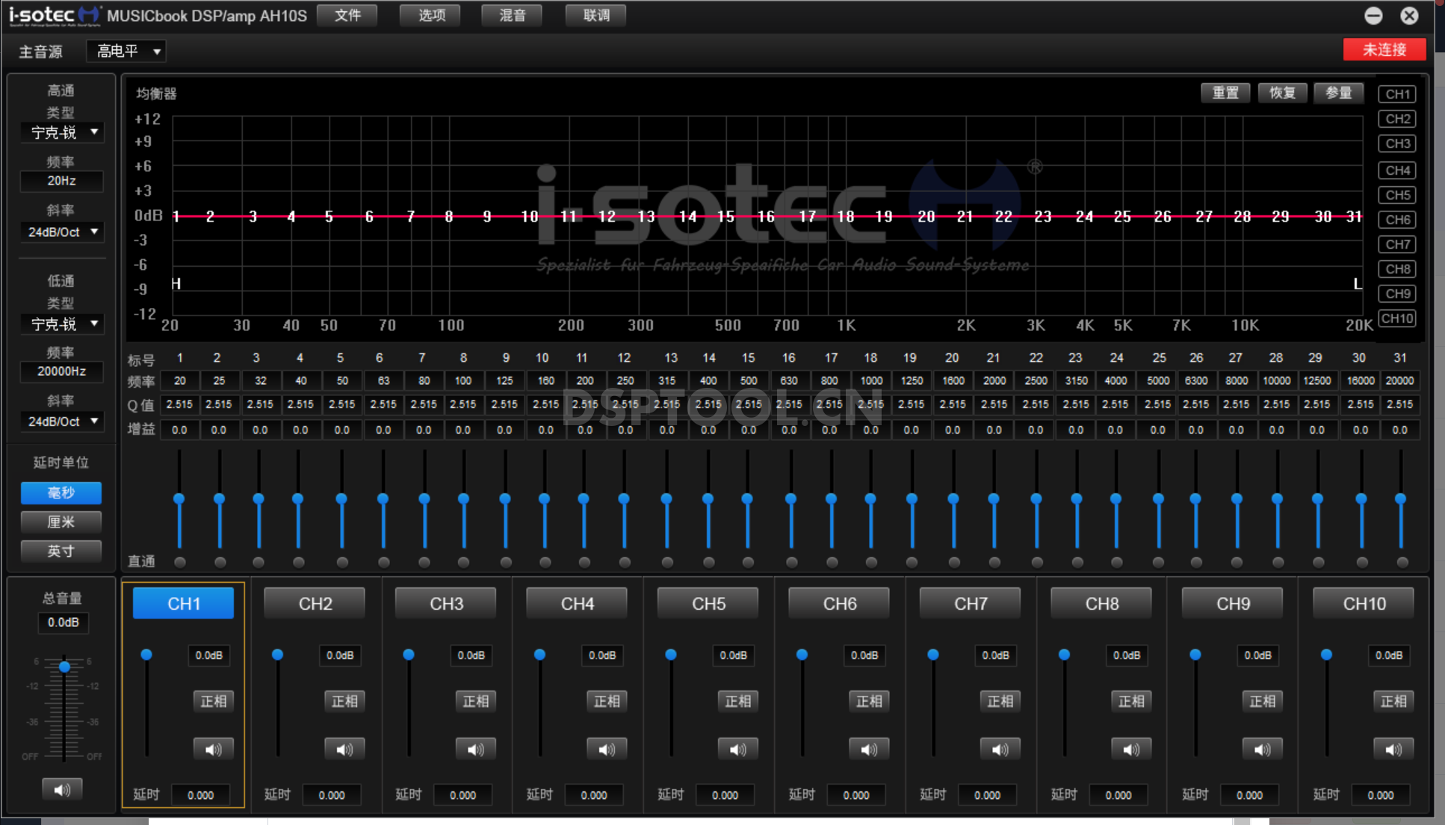
Task: Select the CH6 channel button
Action: point(840,603)
